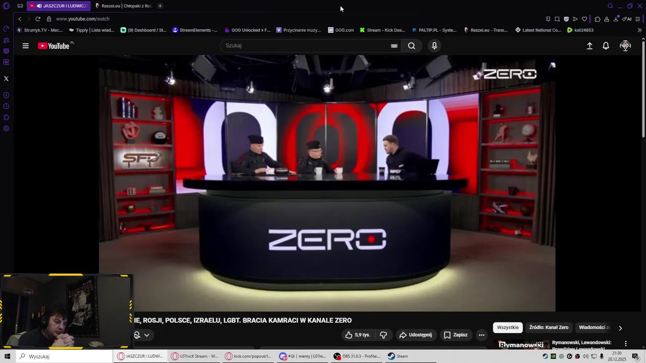Open the memy | L07ni... taskbar item

pyautogui.click(x=303, y=356)
